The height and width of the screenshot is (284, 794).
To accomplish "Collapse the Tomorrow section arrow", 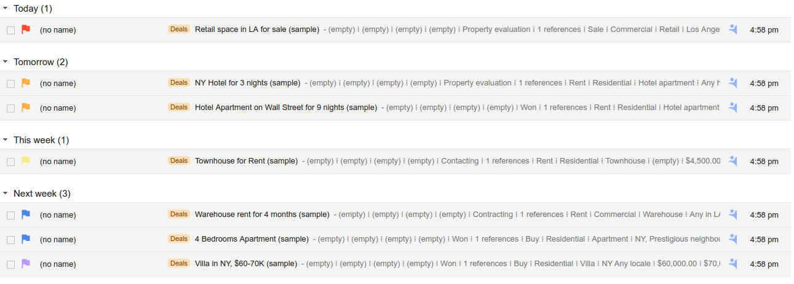I will click(x=6, y=62).
